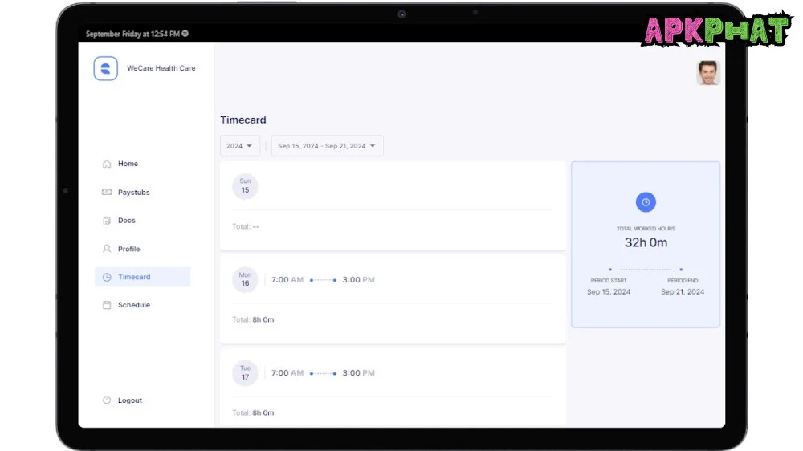Viewport: 803px width, 451px height.
Task: Click the Docs document icon
Action: [107, 221]
